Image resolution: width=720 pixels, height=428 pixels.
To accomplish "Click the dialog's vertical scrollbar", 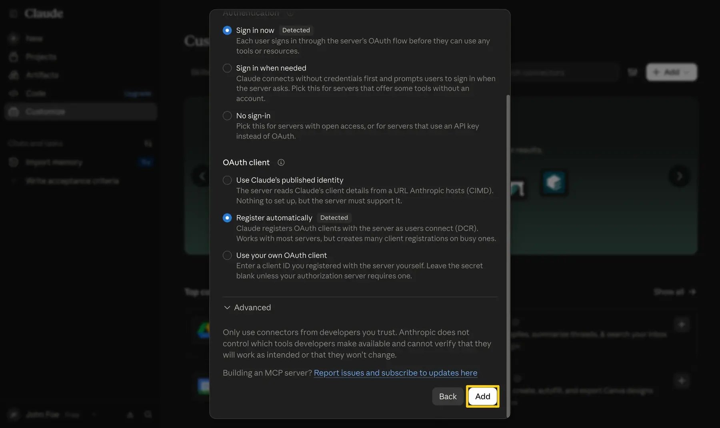I will click(x=508, y=256).
